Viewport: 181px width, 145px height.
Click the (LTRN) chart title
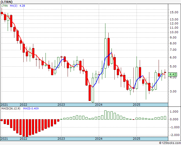[6, 2]
